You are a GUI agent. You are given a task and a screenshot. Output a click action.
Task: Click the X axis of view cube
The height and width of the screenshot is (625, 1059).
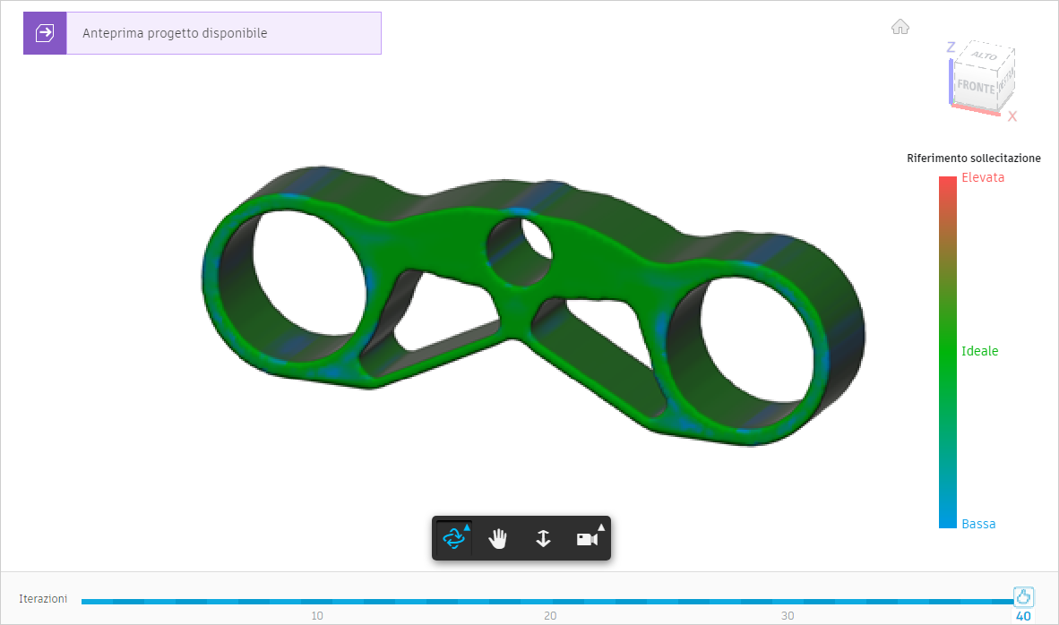[1012, 116]
